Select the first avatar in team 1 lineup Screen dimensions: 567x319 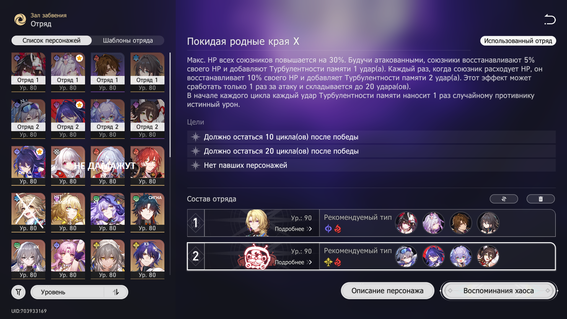(406, 223)
